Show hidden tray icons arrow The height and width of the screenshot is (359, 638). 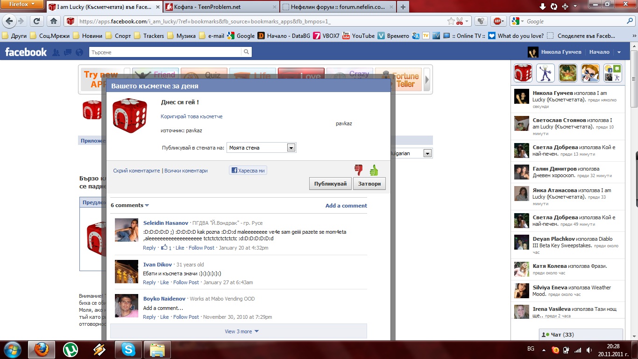(543, 350)
